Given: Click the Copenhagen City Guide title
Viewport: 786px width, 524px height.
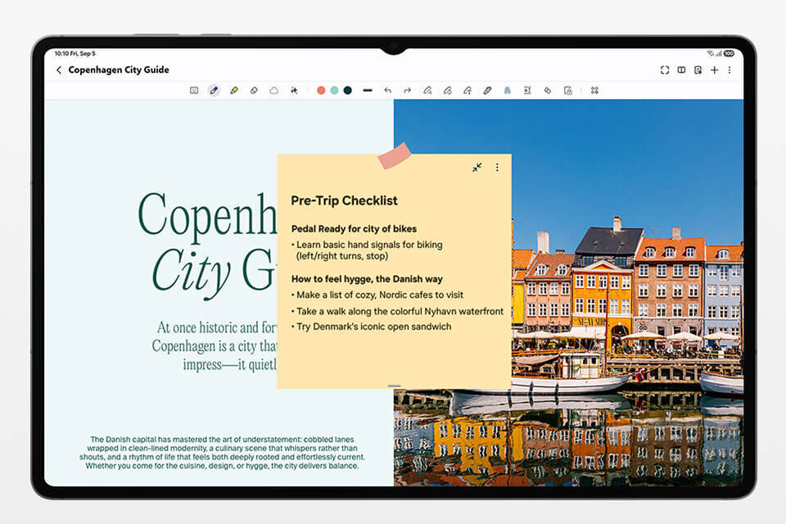Looking at the screenshot, I should pyautogui.click(x=119, y=70).
